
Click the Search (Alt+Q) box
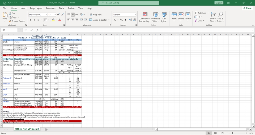pyautogui.click(x=129, y=3)
